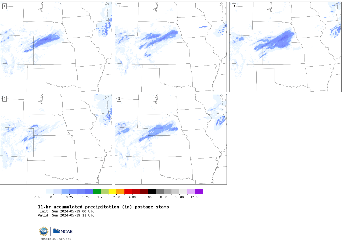Open the ensemble.ucar.edu link
This screenshot has height=242, width=344.
pyautogui.click(x=56, y=239)
